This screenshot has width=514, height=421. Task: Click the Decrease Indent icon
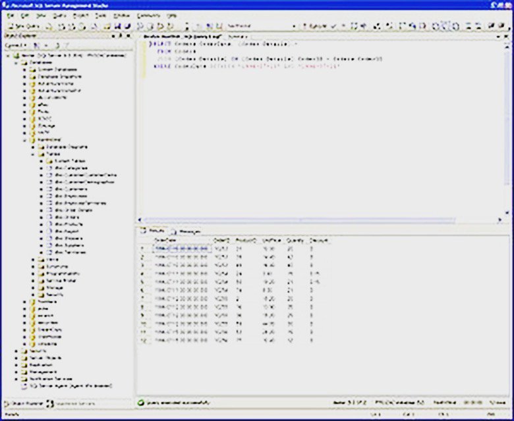pyautogui.click(x=492, y=26)
